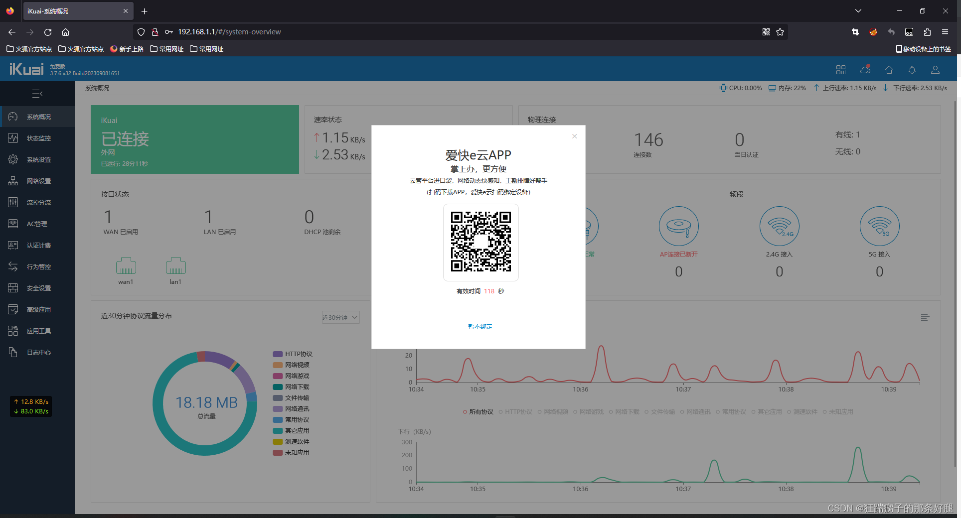The image size is (961, 518).
Task: Toggle 未知应用 in pie chart legend
Action: (291, 453)
